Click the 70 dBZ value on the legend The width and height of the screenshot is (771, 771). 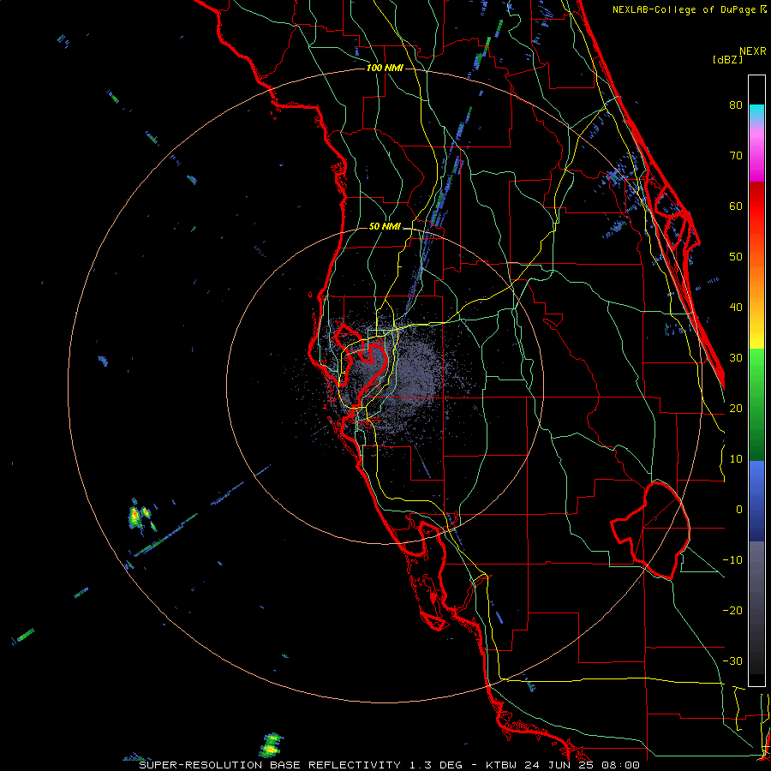click(x=736, y=156)
